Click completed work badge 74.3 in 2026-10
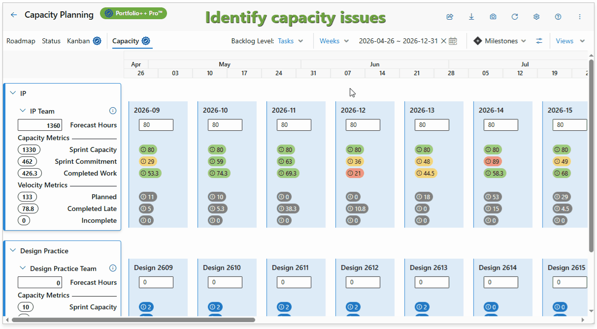Viewport: 597px width, 329px height. click(x=219, y=173)
